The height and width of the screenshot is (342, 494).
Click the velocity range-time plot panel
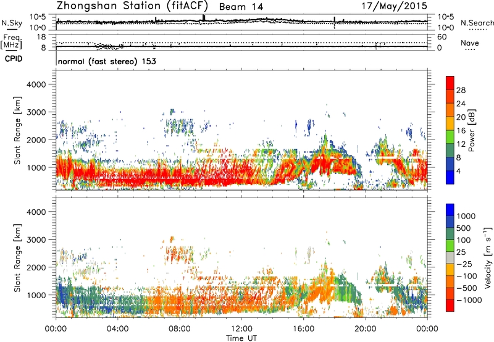241,257
